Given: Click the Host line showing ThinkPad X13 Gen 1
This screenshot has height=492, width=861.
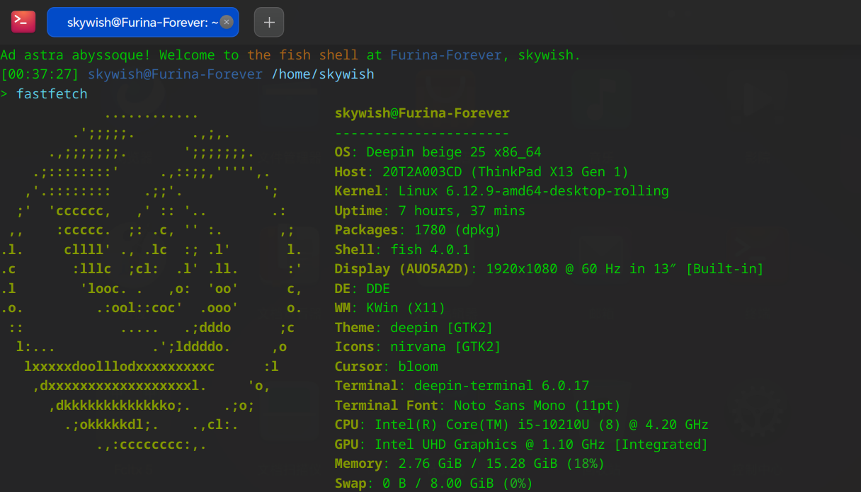Looking at the screenshot, I should tap(481, 172).
